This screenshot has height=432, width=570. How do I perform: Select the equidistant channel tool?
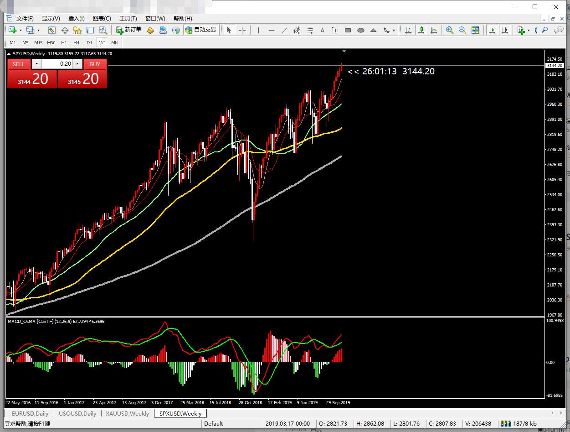click(297, 30)
